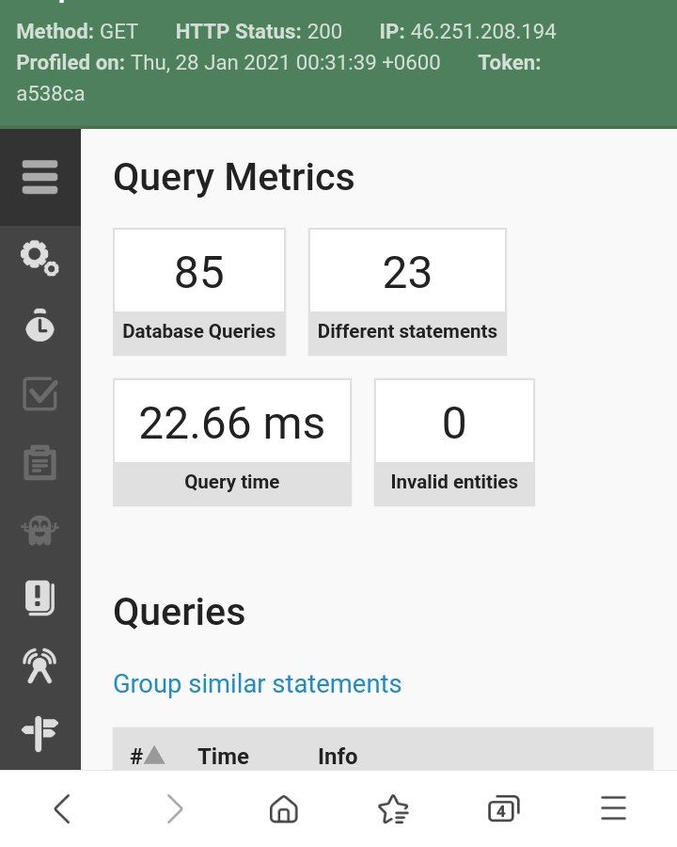This screenshot has height=847, width=677.
Task: Click the token a538ca text
Action: (x=50, y=94)
